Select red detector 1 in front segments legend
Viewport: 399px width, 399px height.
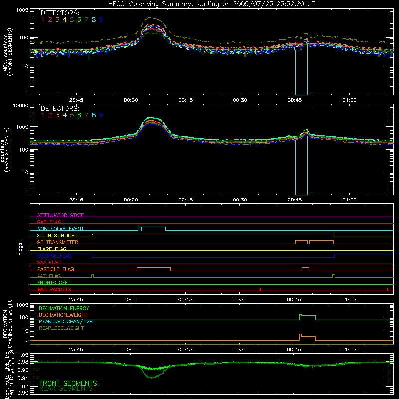point(43,20)
